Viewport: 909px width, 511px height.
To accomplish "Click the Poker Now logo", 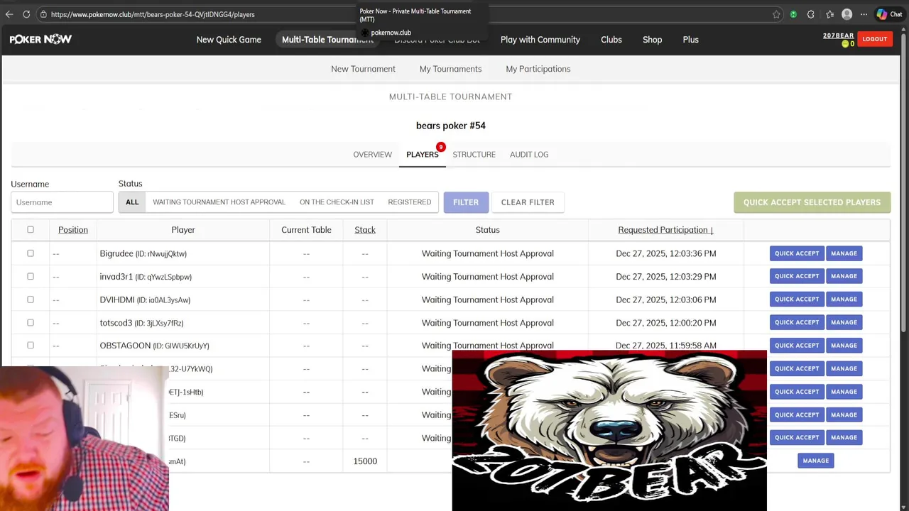I will 40,40.
